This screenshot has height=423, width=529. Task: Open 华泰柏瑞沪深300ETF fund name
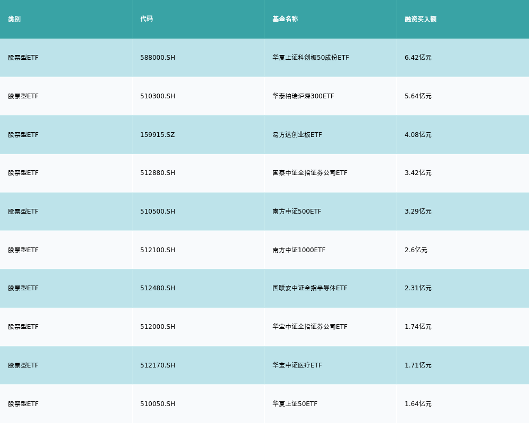coord(303,96)
